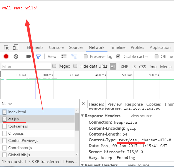
Task: Switch to large request rows view
Action: (64, 56)
